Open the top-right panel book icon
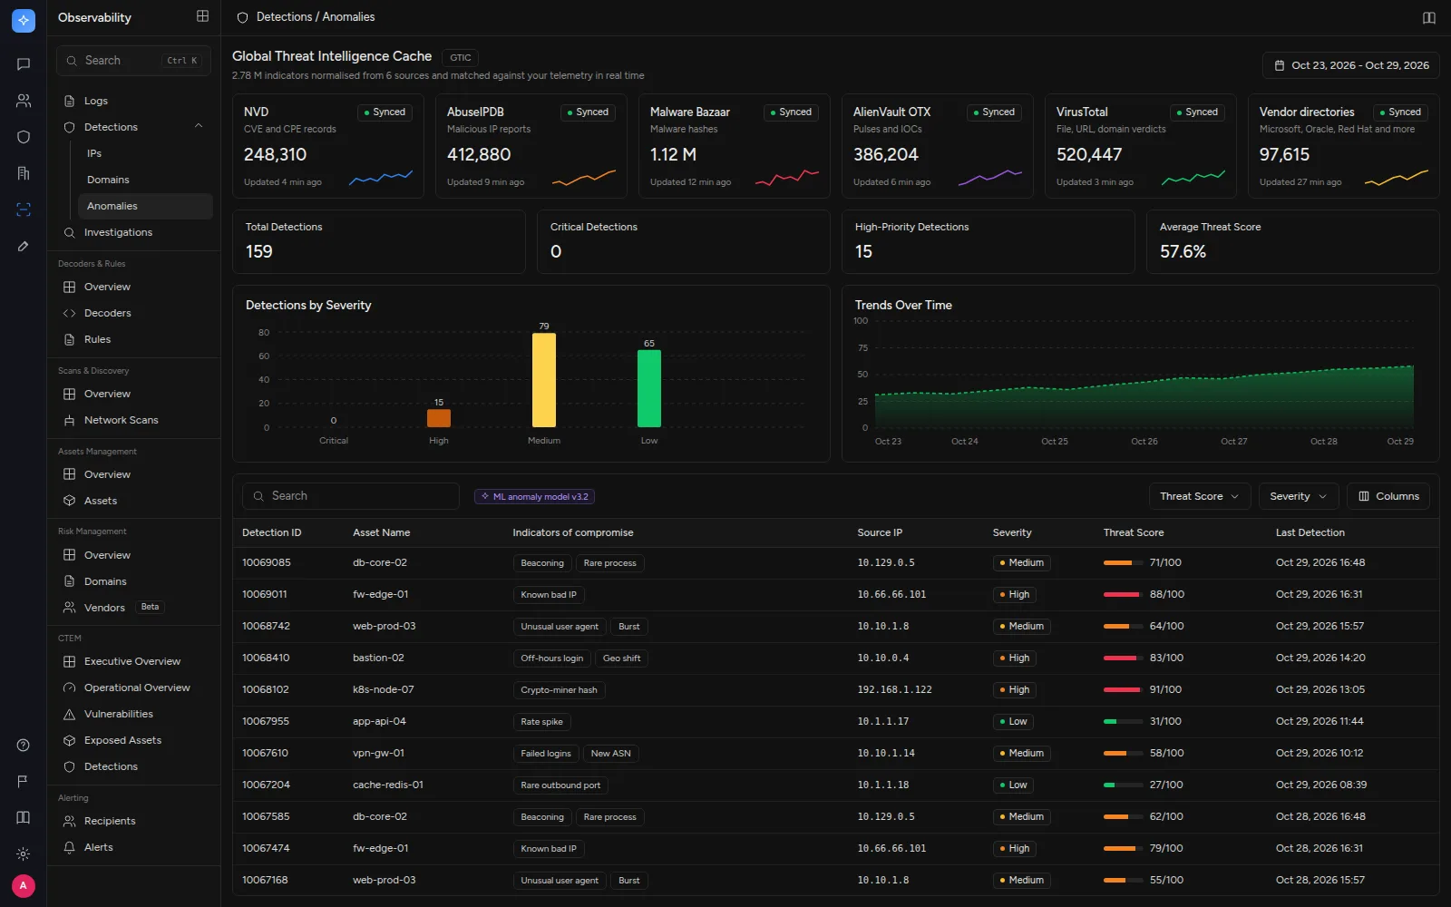The image size is (1451, 907). (1429, 17)
